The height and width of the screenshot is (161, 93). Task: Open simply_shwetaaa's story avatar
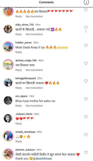pos(8,136)
